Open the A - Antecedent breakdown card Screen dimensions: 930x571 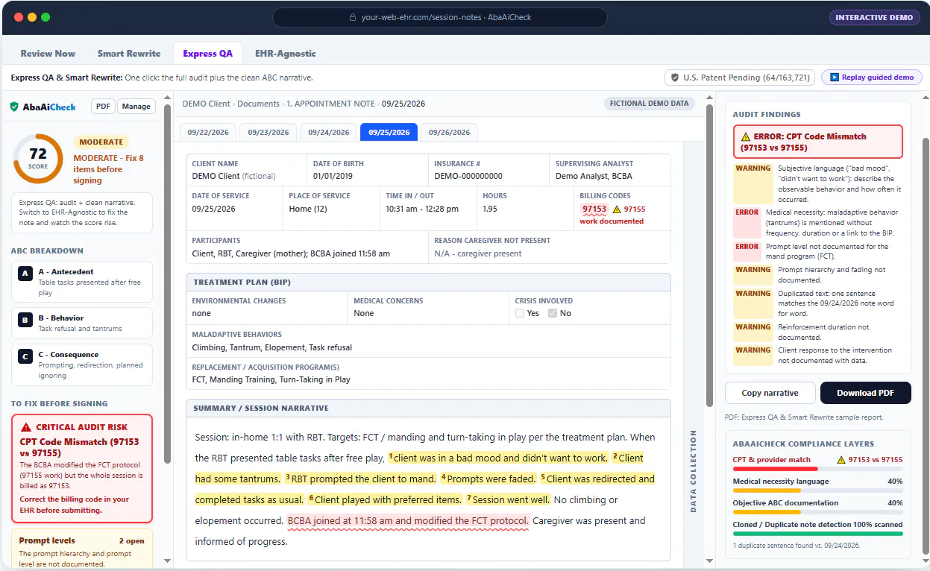[82, 282]
